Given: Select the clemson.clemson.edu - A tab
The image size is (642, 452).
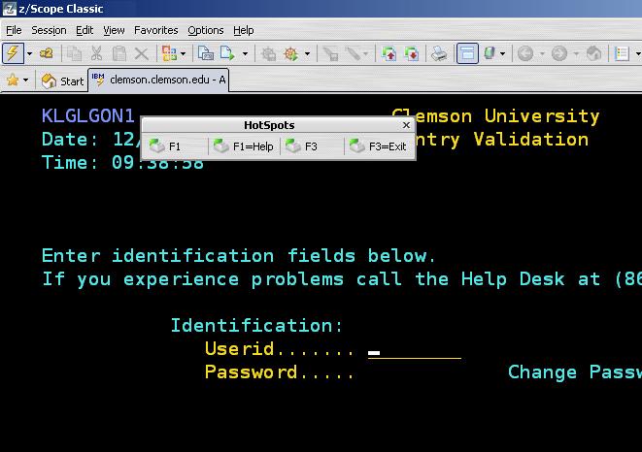Looking at the screenshot, I should click(x=158, y=80).
